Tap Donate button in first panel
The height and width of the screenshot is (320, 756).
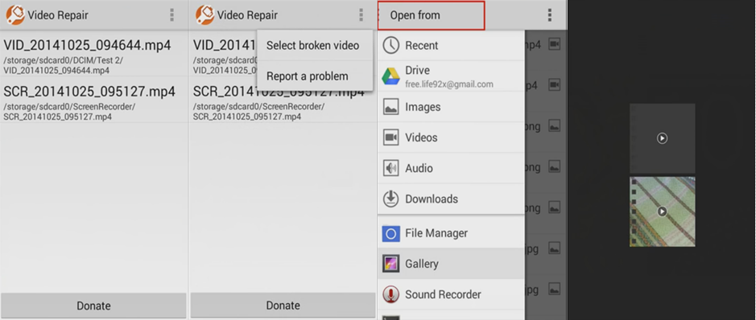(x=93, y=306)
